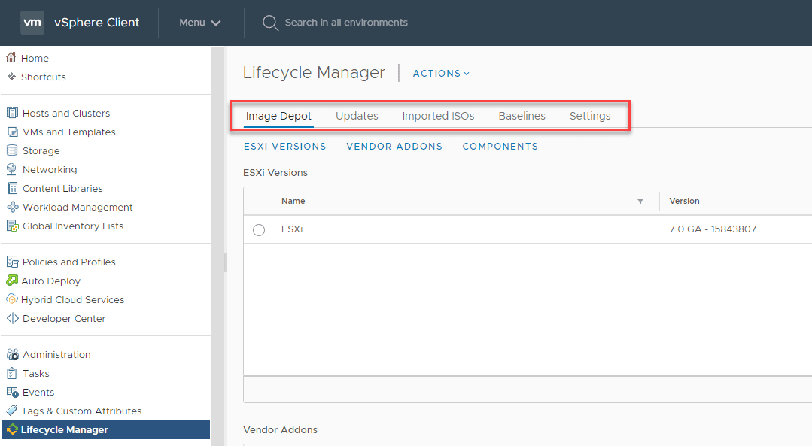This screenshot has height=446, width=812.
Task: Open the Menu dropdown in header
Action: [199, 23]
